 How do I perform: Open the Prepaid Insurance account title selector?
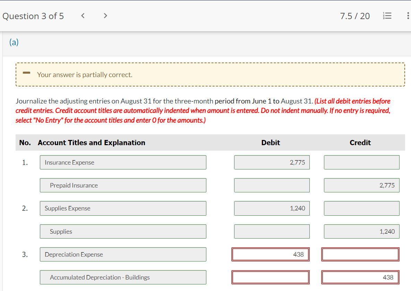coord(123,185)
